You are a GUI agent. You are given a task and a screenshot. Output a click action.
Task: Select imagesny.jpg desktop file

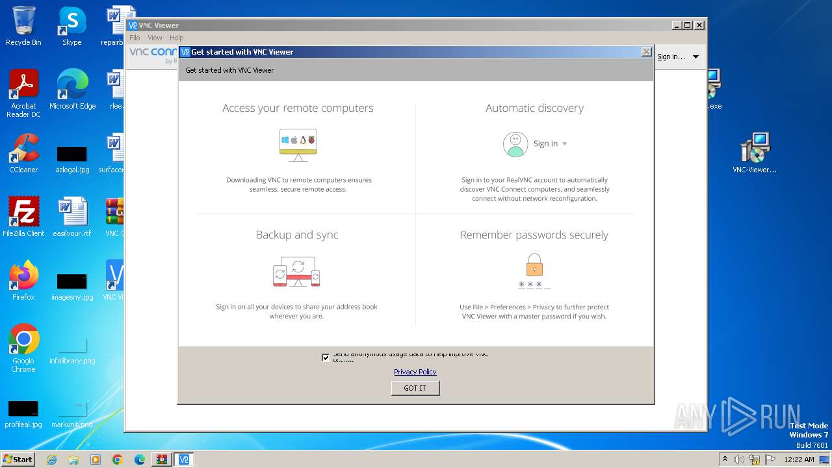72,286
